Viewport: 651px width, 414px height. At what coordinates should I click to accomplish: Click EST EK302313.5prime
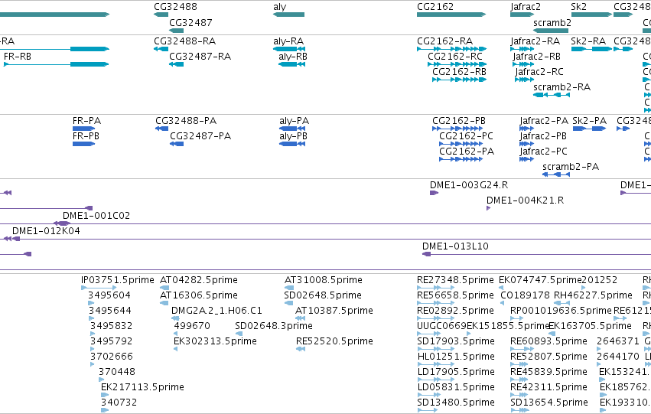176,349
